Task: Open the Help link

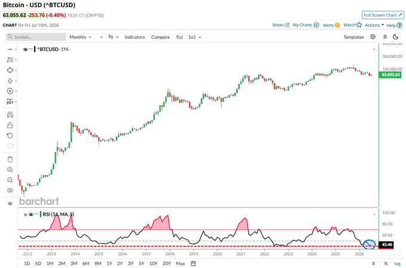Action: click(x=394, y=25)
